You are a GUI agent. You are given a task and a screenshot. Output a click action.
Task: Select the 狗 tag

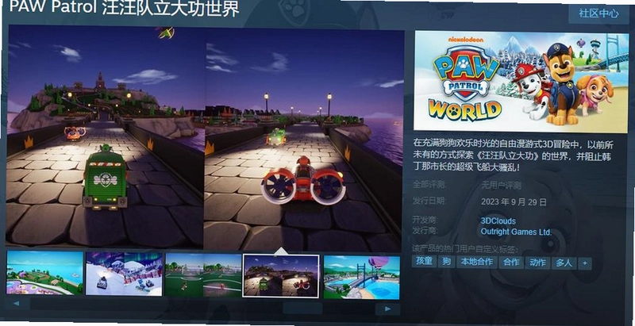[447, 262]
